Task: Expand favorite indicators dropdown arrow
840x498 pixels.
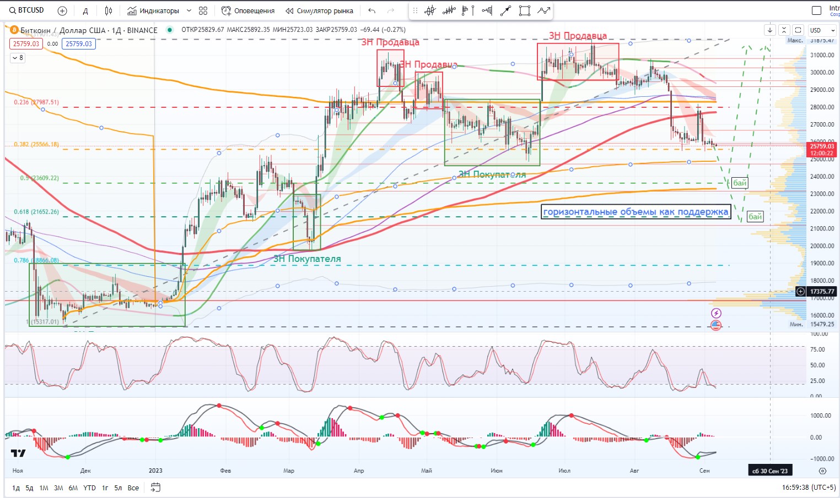Action: coord(189,10)
